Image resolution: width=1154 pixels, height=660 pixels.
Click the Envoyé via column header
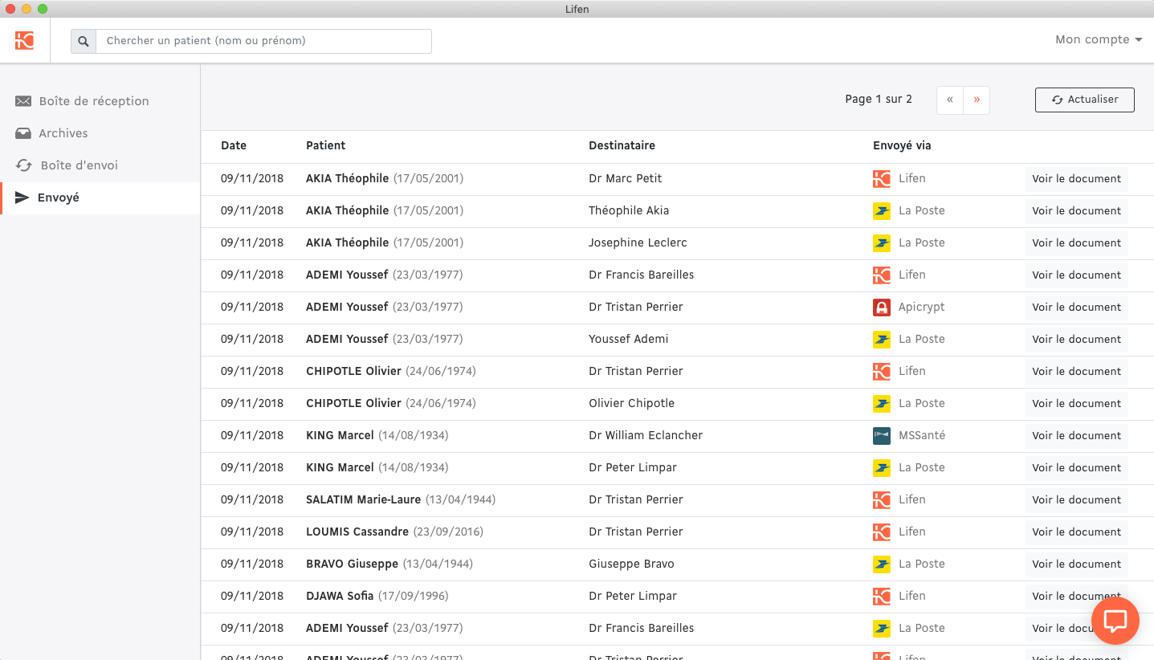click(x=902, y=146)
